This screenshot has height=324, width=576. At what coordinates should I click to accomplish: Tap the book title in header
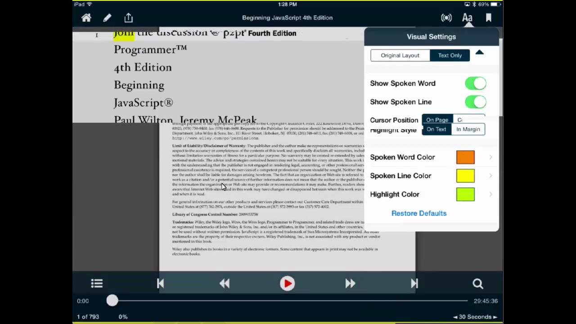click(x=287, y=18)
